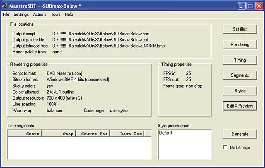Click the output script path ending in .son
This screenshot has width=265, height=168.
[x=101, y=34]
